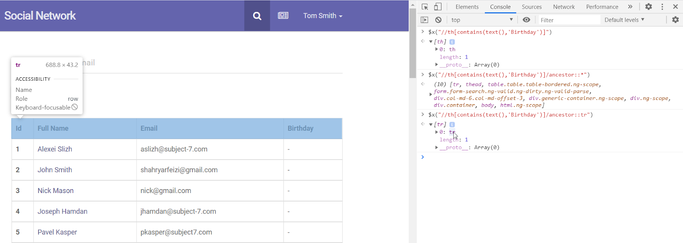Open the DevTools three-dot customize menu
The width and height of the screenshot is (683, 243).
[662, 7]
